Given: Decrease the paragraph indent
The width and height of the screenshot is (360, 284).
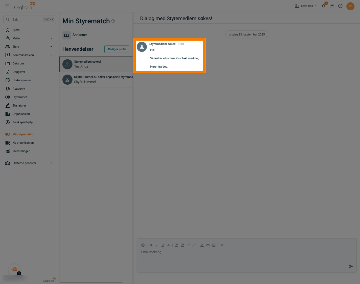Looking at the screenshot, I should point(182,245).
